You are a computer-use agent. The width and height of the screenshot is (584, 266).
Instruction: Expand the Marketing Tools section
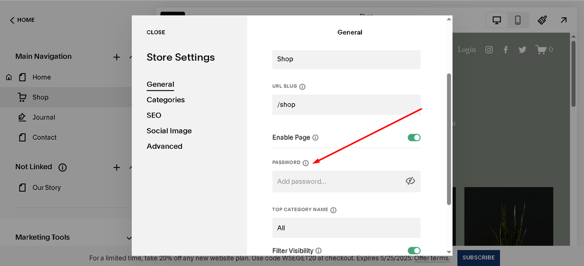pos(129,238)
